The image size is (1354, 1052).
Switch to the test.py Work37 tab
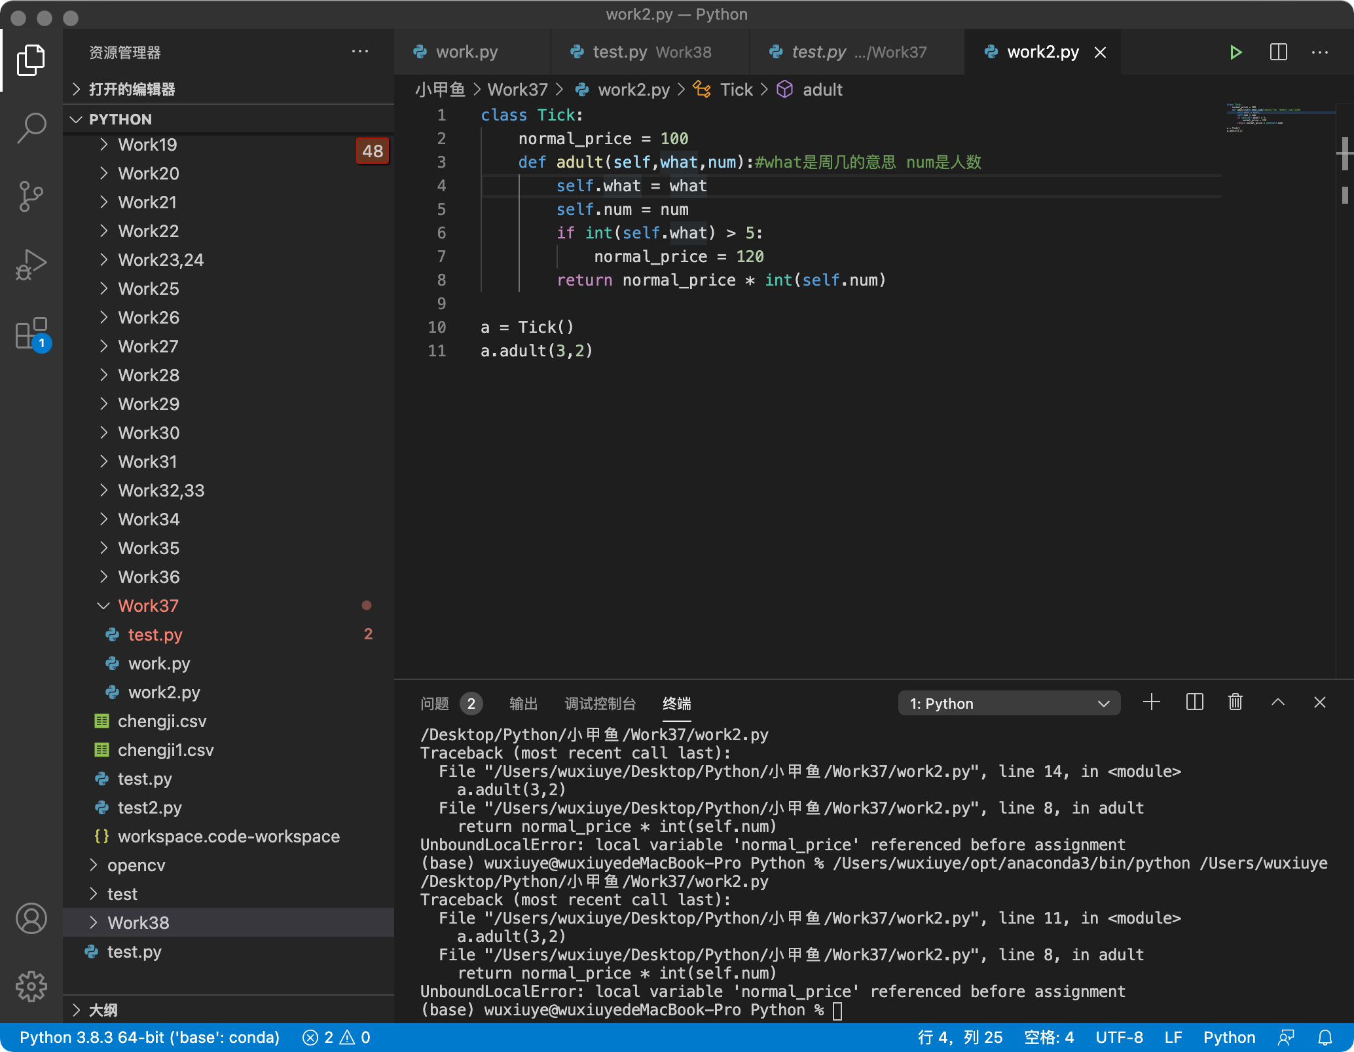pyautogui.click(x=857, y=52)
